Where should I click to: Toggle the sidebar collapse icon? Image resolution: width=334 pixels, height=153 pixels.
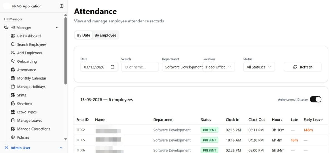click(62, 6)
